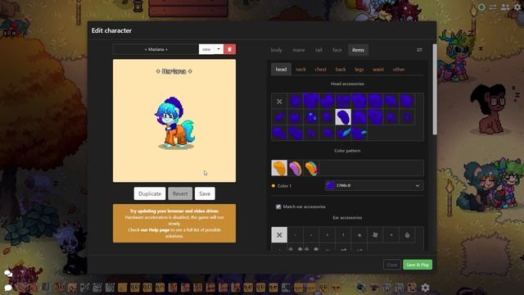This screenshot has width=524, height=295.
Task: Switch to the body tab
Action: click(277, 50)
